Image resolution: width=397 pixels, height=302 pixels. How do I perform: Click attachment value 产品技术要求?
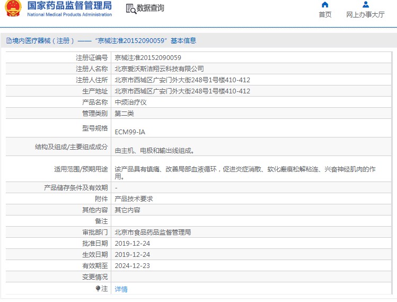tap(134, 199)
